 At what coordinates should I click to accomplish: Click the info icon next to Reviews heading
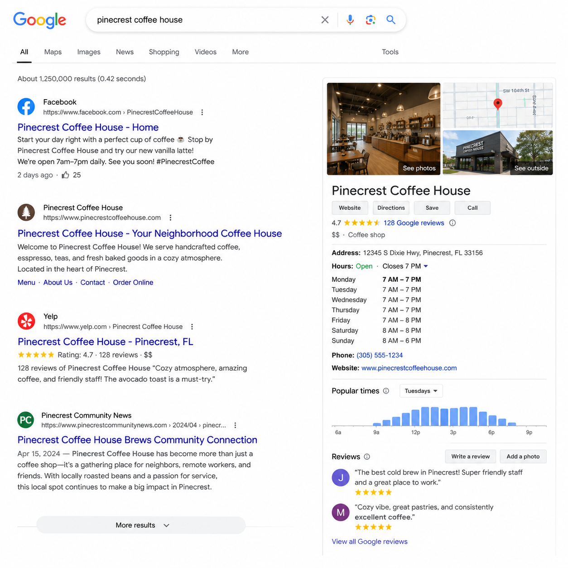367,457
